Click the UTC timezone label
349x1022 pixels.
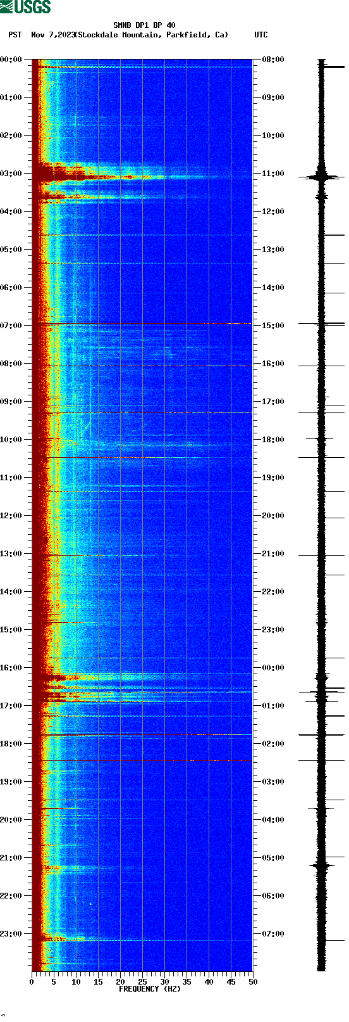pyautogui.click(x=261, y=35)
